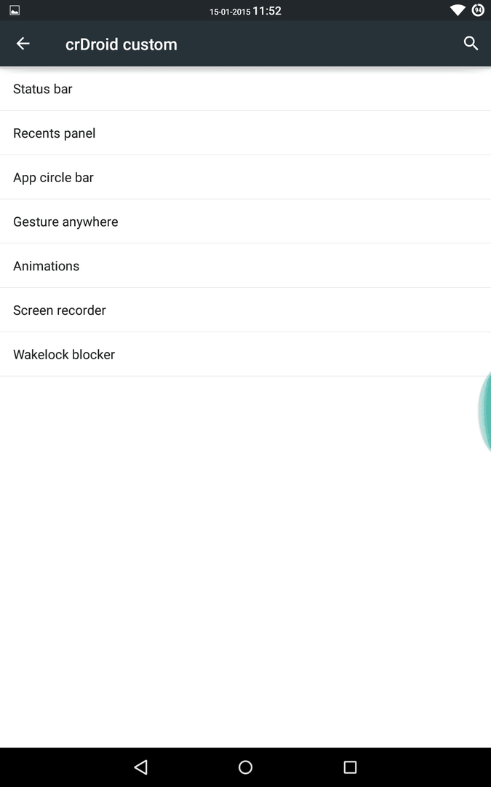Screen dimensions: 491x787
Task: Tap the Android back navigation triangle
Action: pos(141,767)
